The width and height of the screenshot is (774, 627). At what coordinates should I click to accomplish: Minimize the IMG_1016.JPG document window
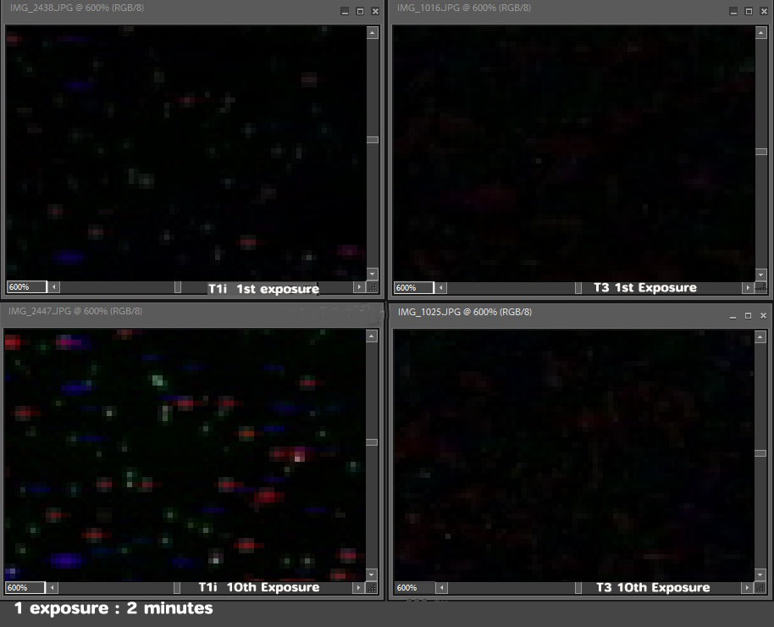click(733, 11)
